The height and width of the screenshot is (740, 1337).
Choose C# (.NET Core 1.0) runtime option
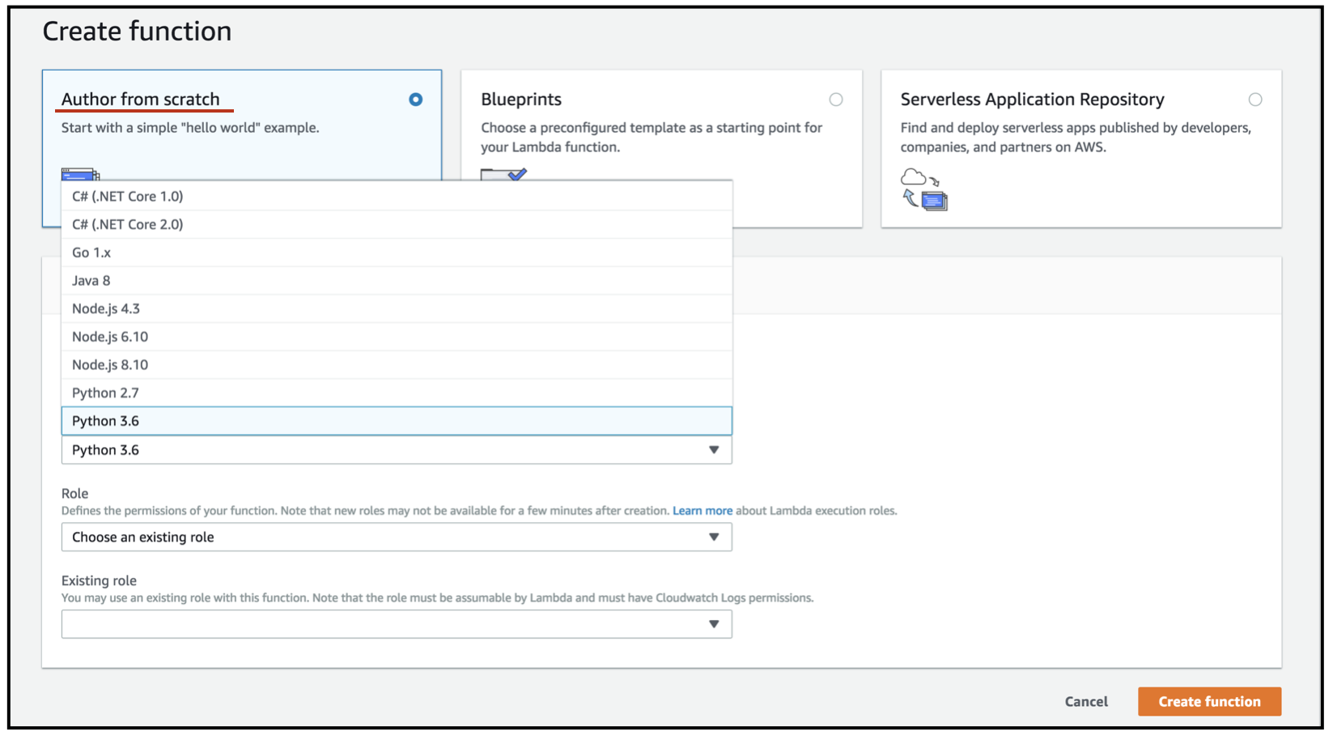click(x=397, y=196)
